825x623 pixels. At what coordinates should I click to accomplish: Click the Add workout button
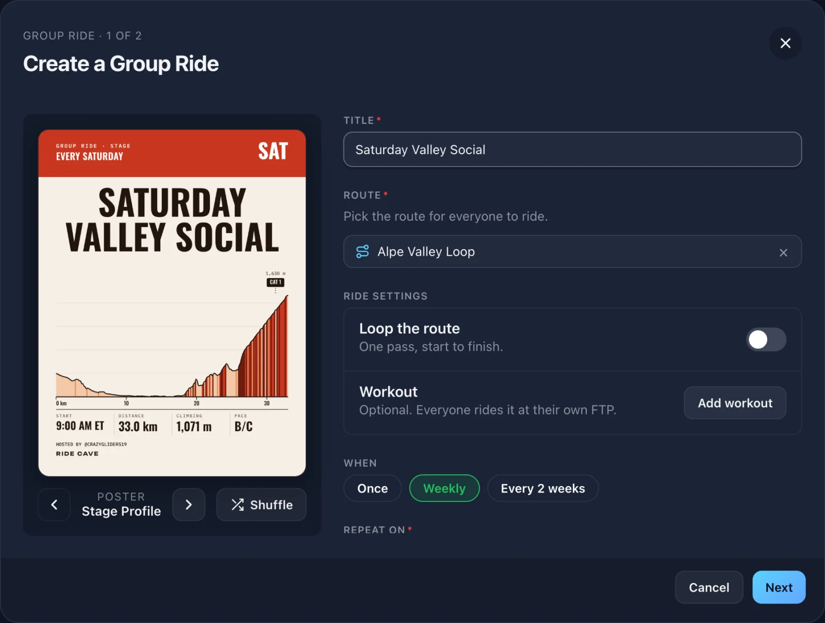tap(735, 403)
